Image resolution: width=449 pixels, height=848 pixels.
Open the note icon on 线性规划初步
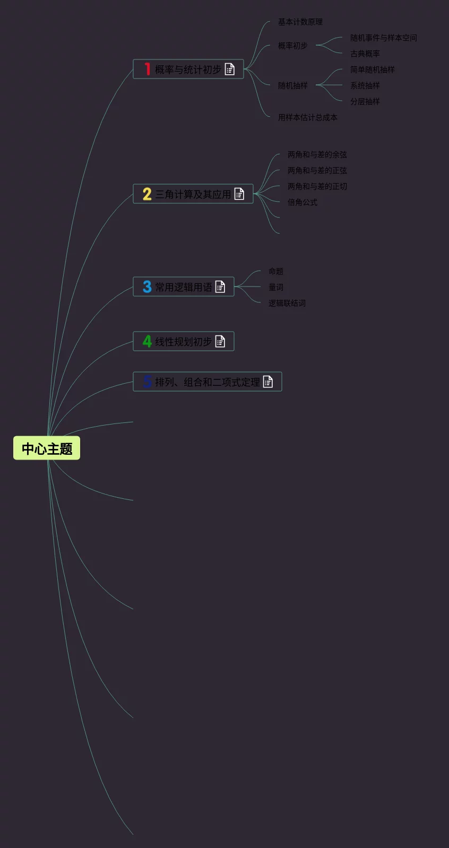click(220, 342)
